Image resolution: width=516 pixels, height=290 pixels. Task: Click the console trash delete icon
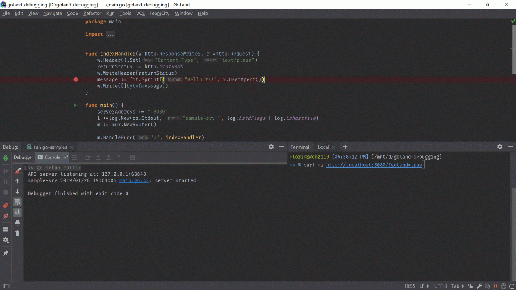[x=17, y=233]
